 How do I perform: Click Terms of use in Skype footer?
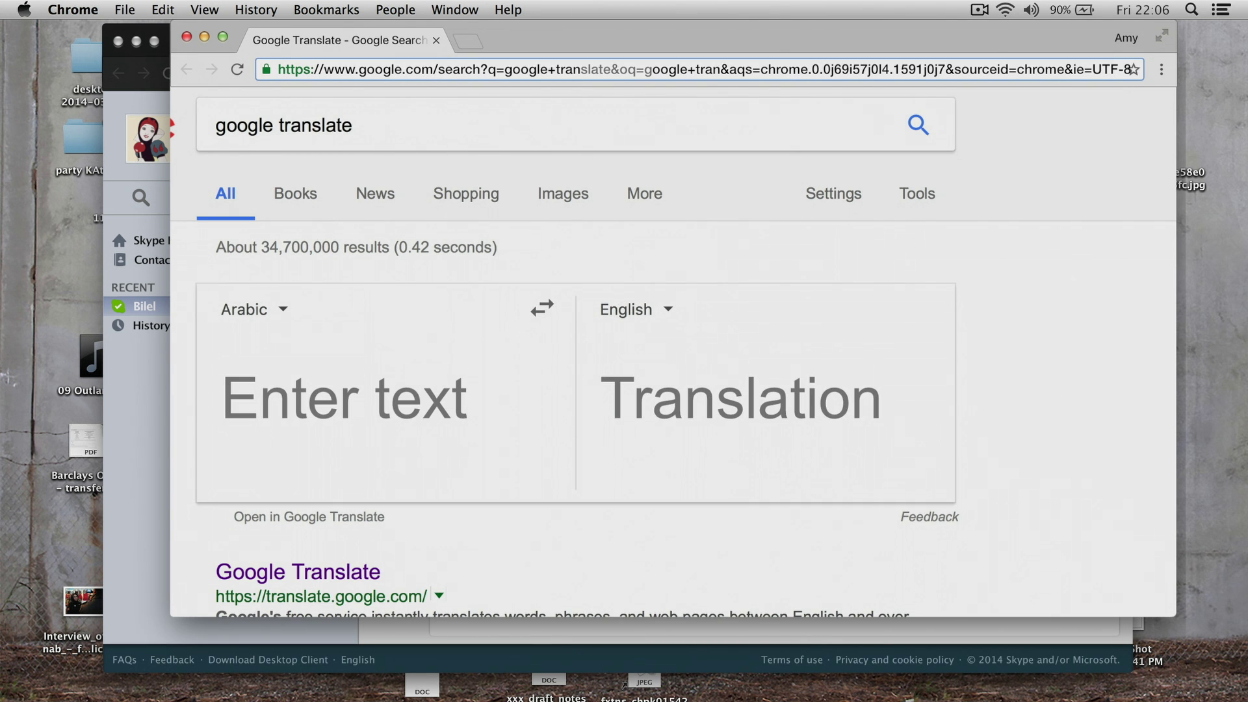pos(792,660)
